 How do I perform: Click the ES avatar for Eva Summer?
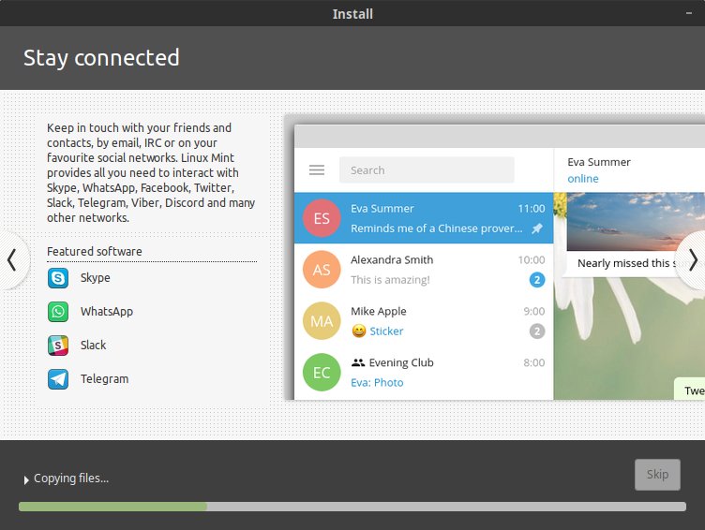[x=322, y=218]
